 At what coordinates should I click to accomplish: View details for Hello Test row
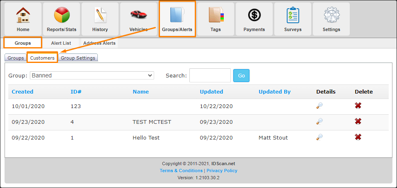[320, 137]
